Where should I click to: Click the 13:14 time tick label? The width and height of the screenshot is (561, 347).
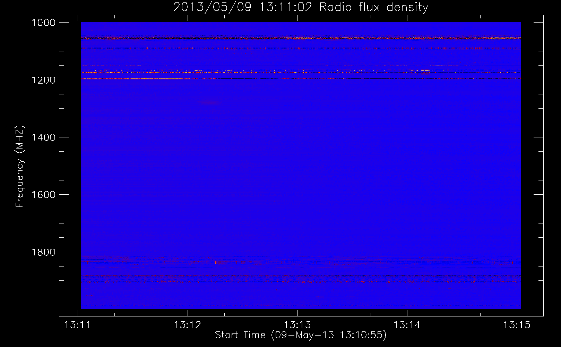[x=407, y=325]
